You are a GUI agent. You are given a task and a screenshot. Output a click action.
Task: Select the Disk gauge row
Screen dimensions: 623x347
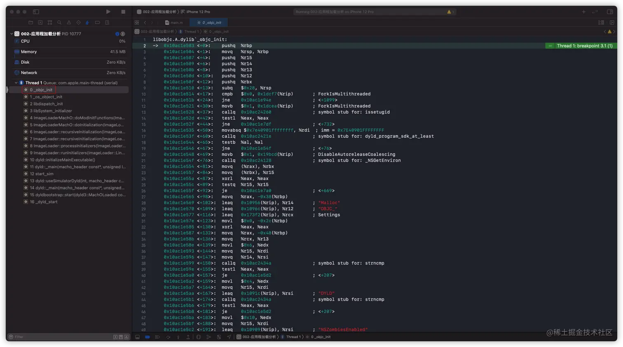pyautogui.click(x=69, y=62)
